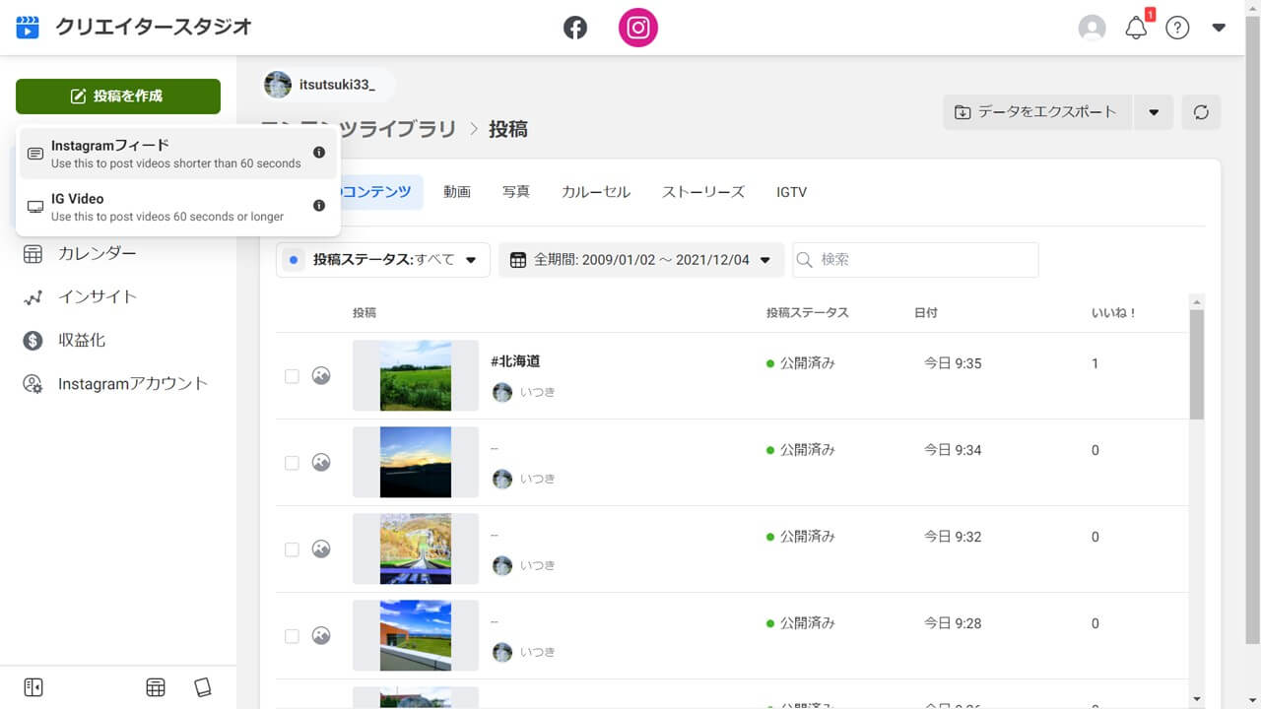
Task: Go to 投稿 breadcrumb
Action: pyautogui.click(x=508, y=129)
